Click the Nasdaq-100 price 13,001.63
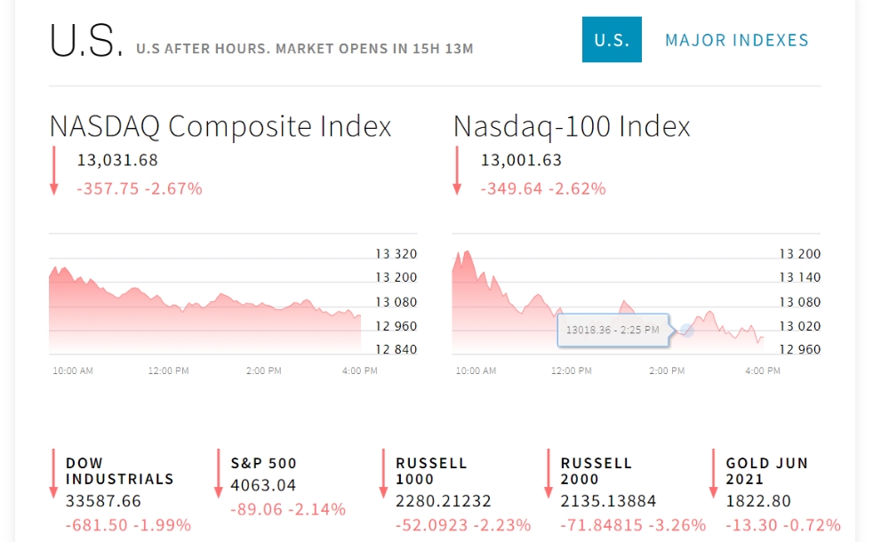Image resolution: width=889 pixels, height=542 pixels. click(521, 161)
